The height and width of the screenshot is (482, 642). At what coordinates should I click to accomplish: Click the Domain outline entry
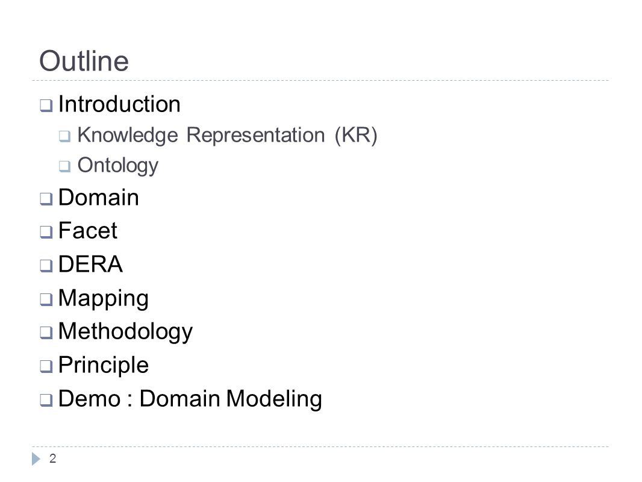pyautogui.click(x=99, y=198)
